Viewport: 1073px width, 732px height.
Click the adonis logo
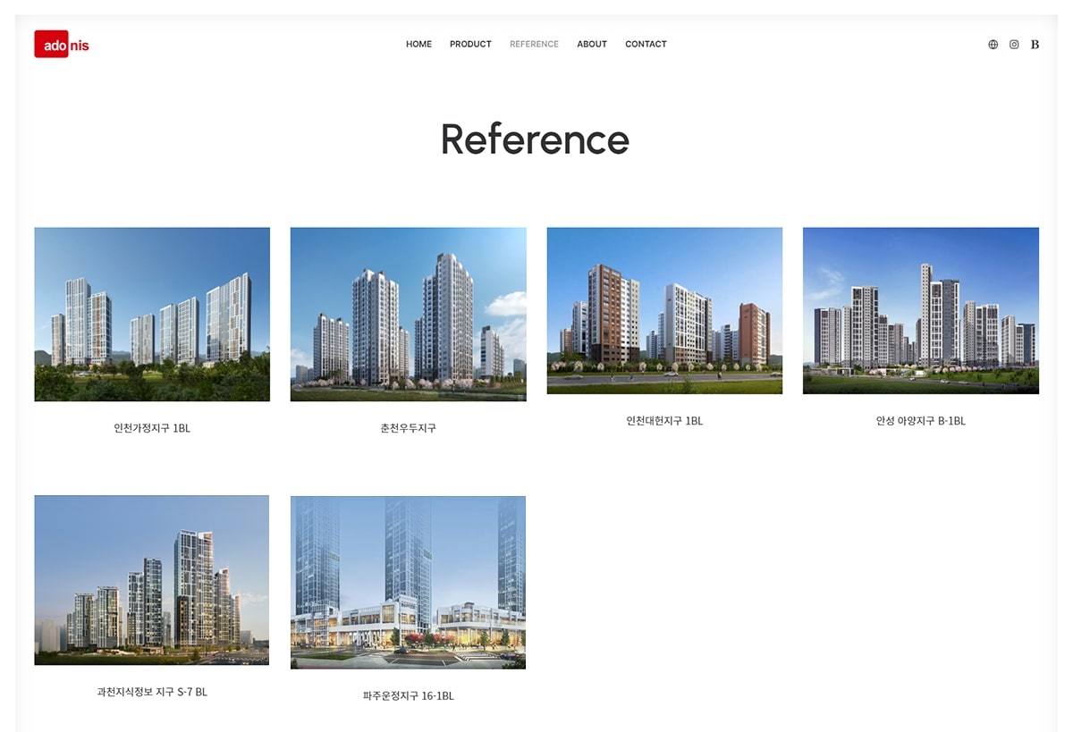click(x=62, y=44)
